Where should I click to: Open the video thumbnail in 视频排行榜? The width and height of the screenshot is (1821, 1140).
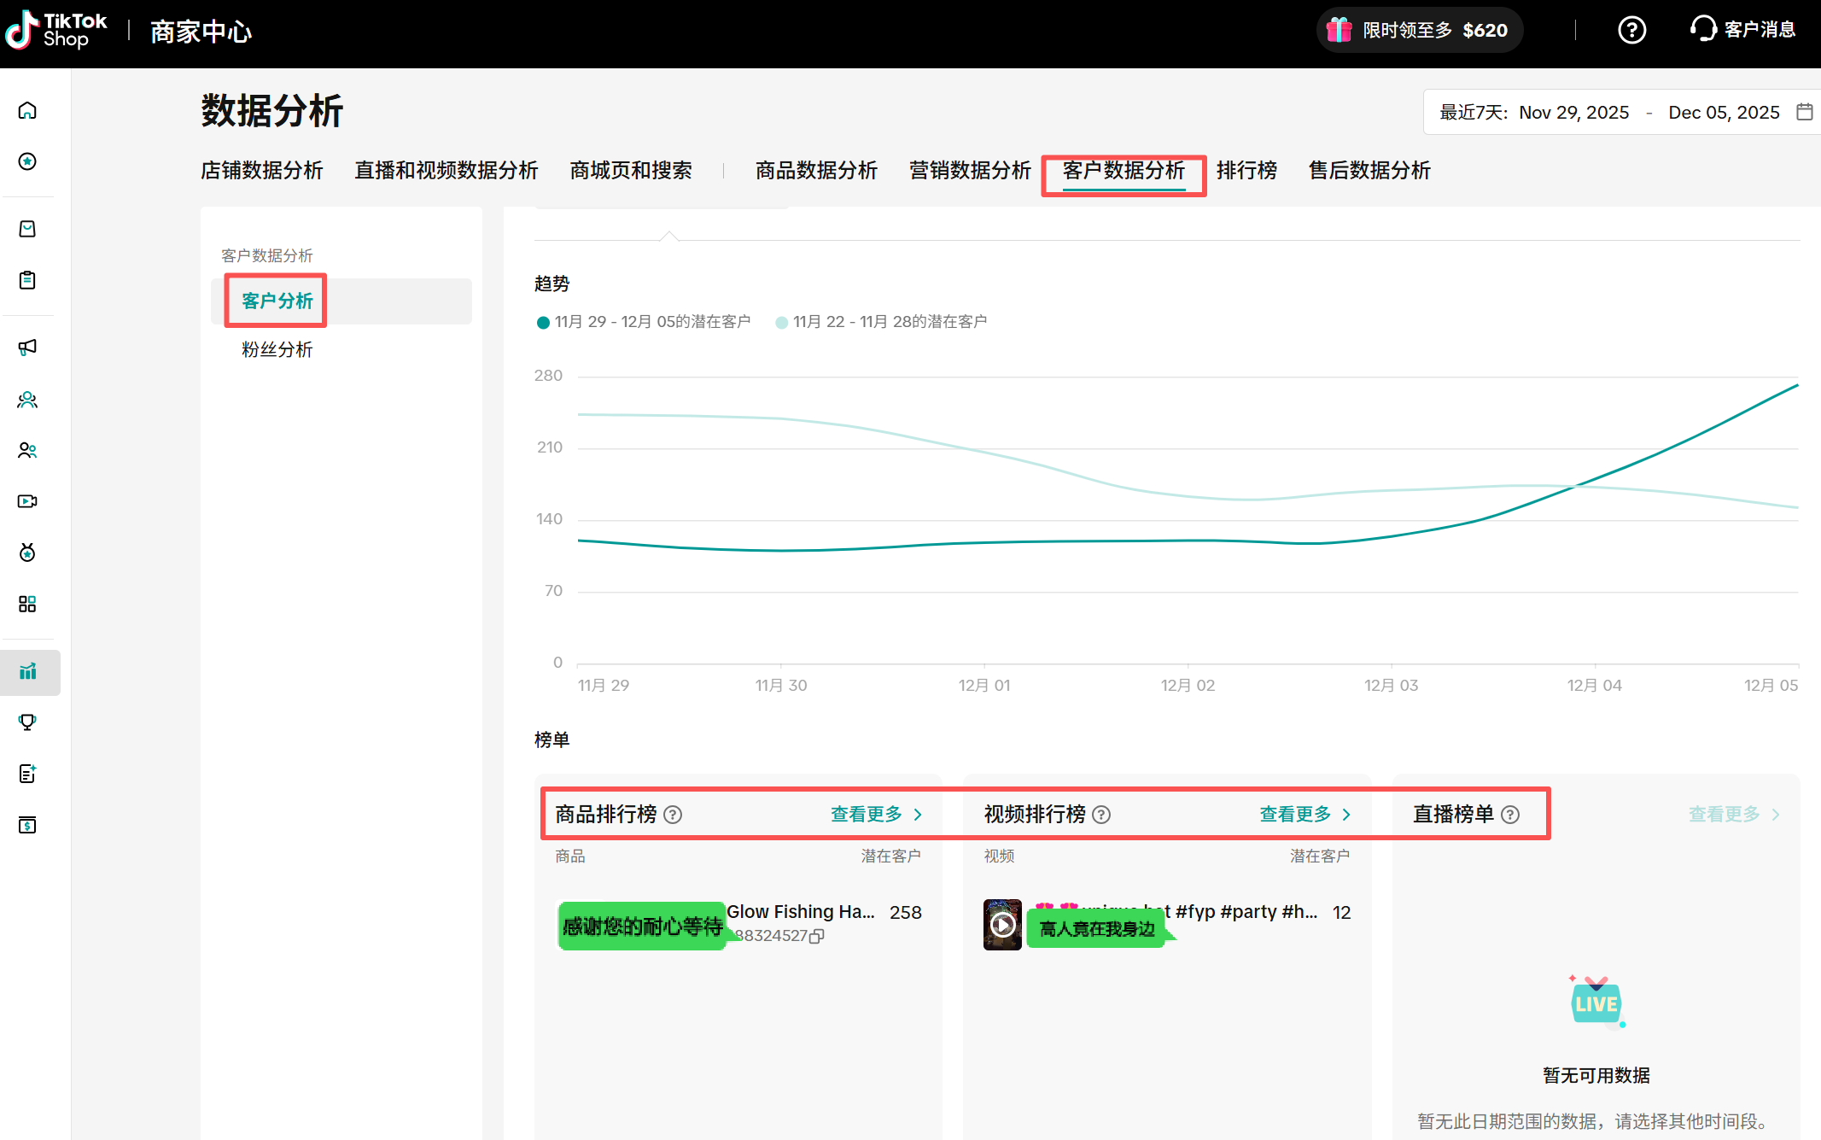(x=1002, y=924)
